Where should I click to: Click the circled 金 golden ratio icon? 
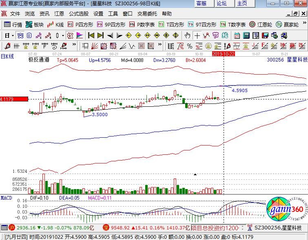pyautogui.click(x=208, y=46)
